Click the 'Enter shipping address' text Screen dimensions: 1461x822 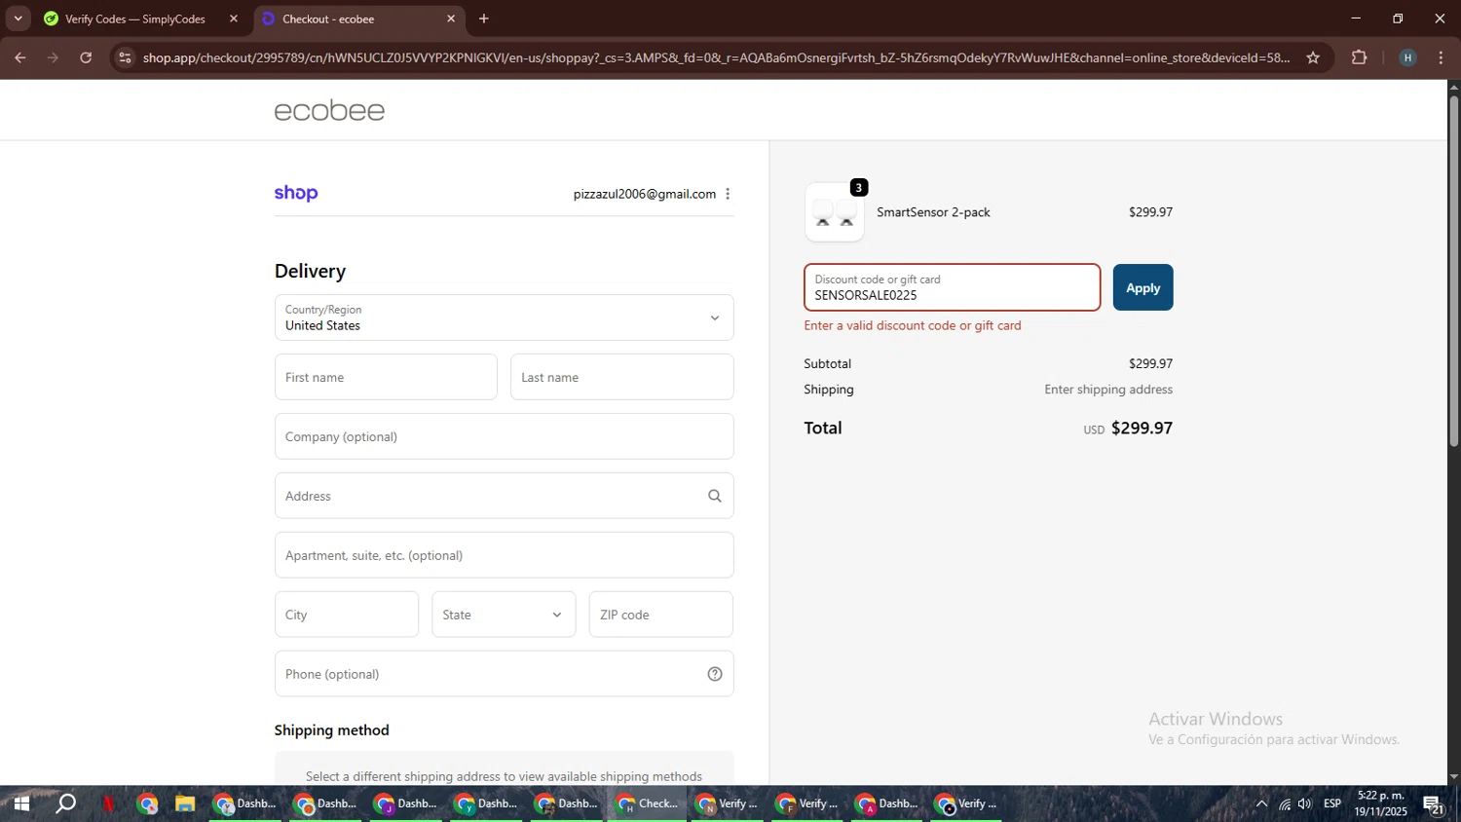tap(1108, 390)
